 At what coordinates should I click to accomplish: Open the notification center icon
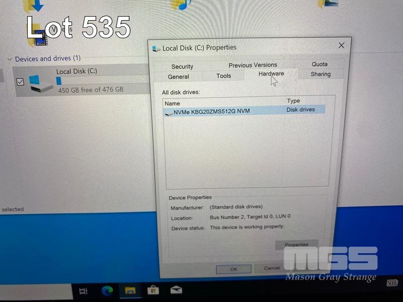click(392, 283)
